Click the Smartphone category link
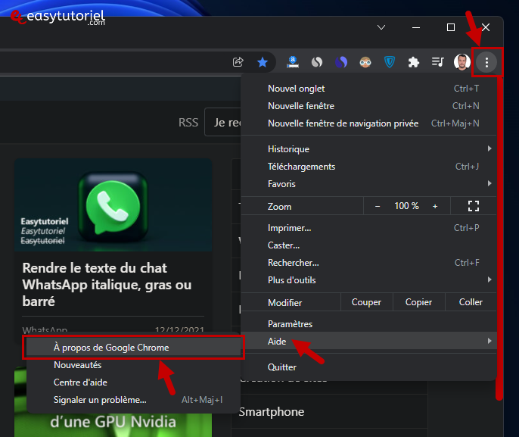Image resolution: width=519 pixels, height=437 pixels. click(x=272, y=412)
